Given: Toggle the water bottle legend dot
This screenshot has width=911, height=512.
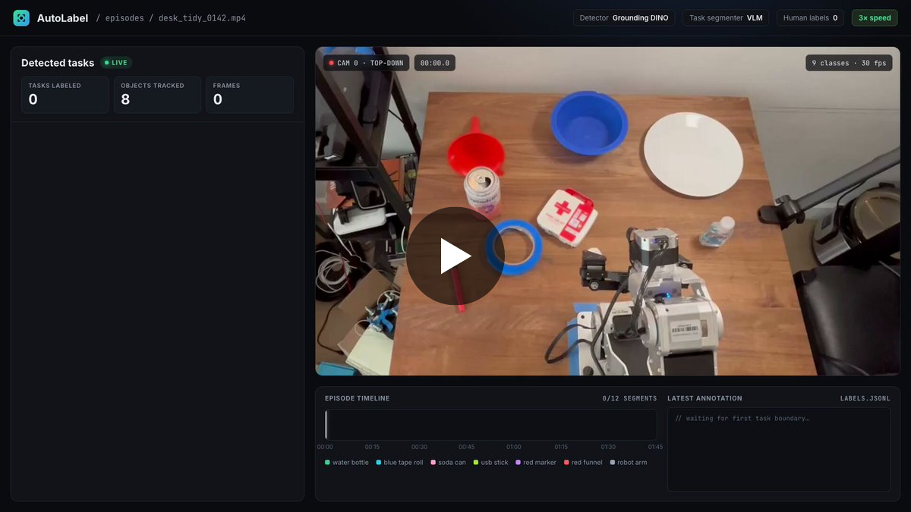Looking at the screenshot, I should point(327,463).
